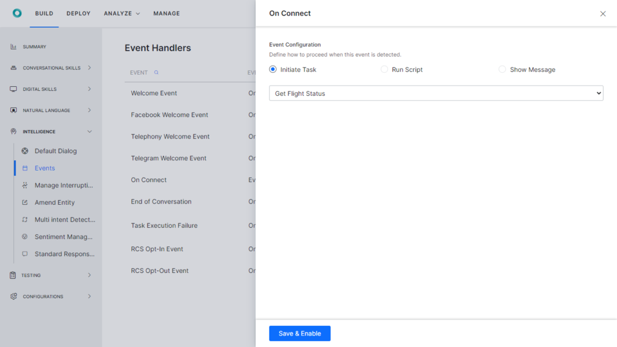Viewport: 617px width, 347px height.
Task: Select the Show Message option
Action: (x=503, y=69)
